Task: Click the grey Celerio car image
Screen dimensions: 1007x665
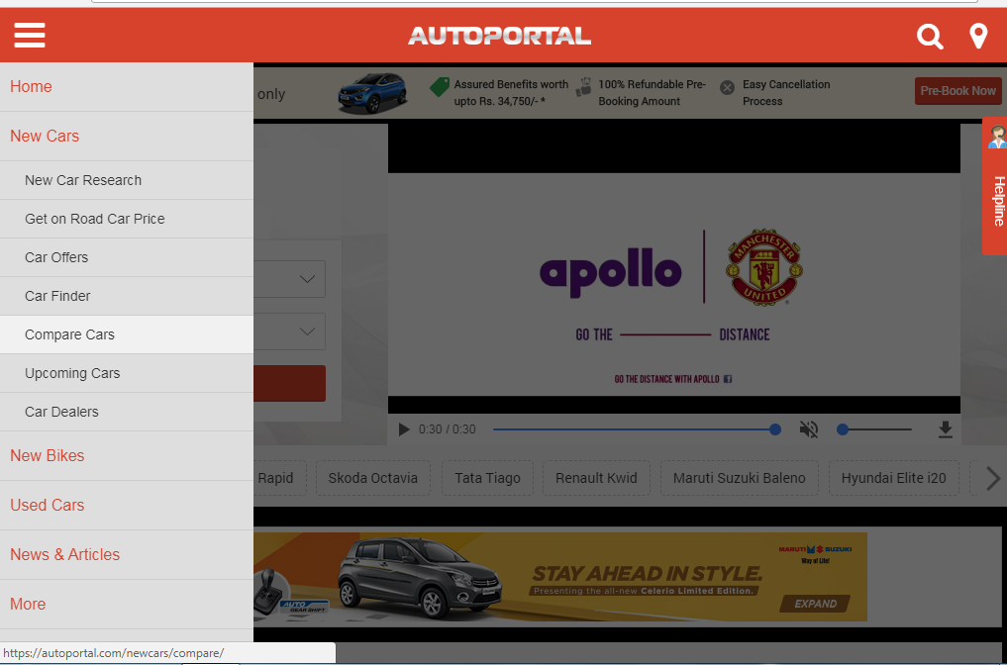Action: pos(420,576)
